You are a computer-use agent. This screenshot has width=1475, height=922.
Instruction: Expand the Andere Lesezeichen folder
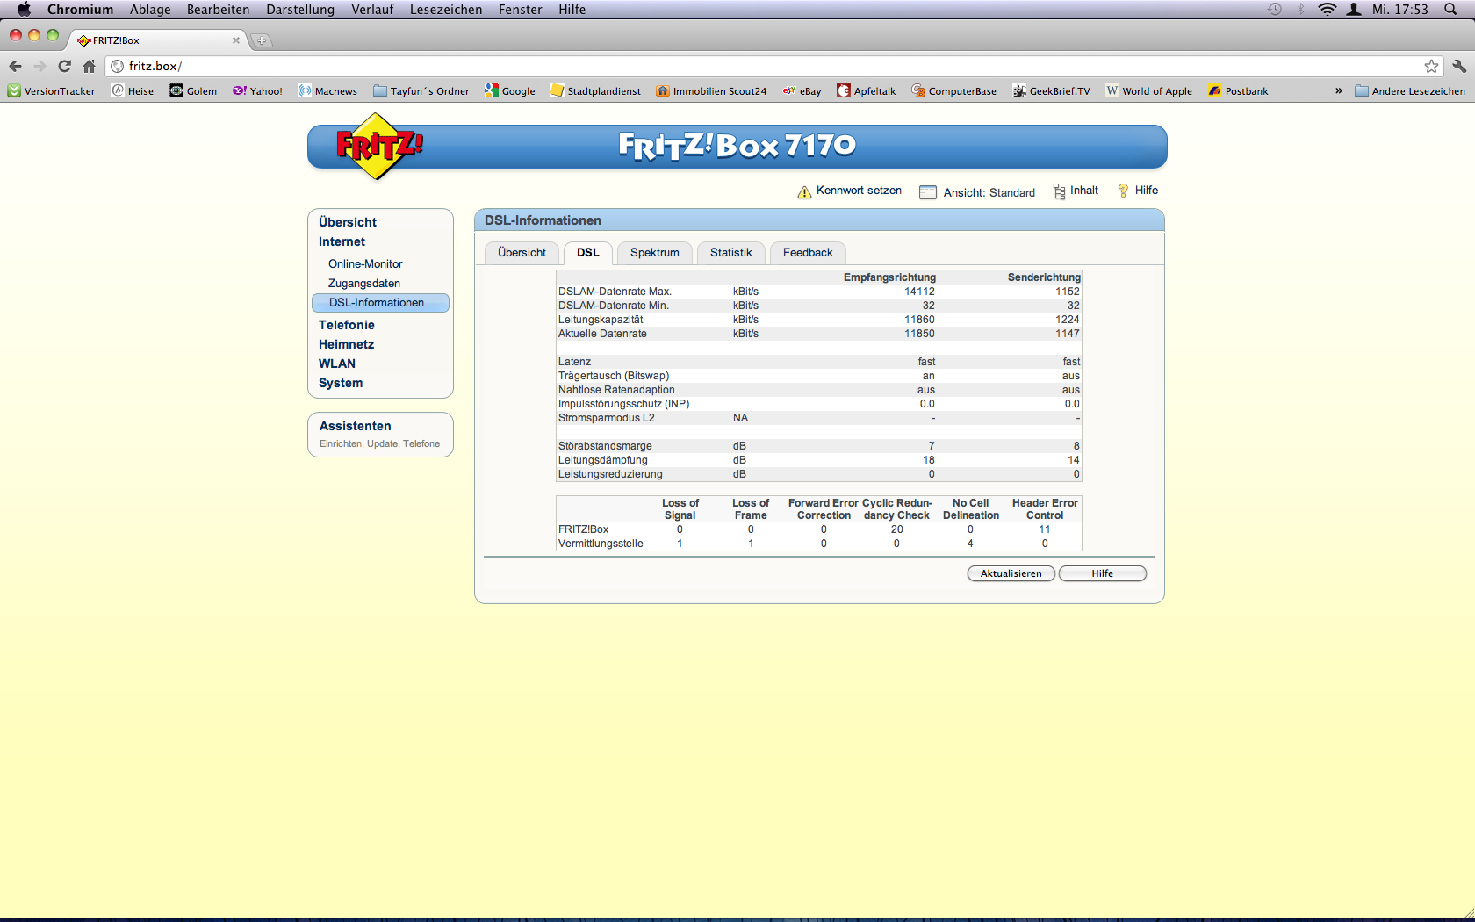(1410, 91)
